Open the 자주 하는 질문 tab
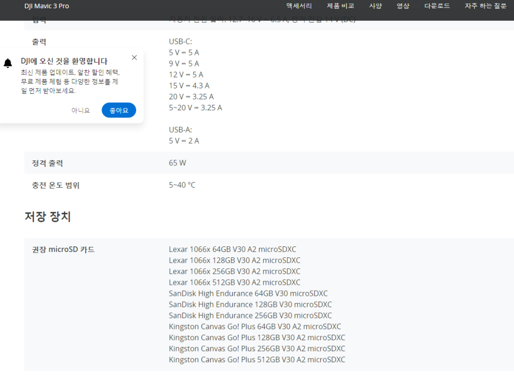Viewport: 514px width, 377px height. pyautogui.click(x=485, y=6)
